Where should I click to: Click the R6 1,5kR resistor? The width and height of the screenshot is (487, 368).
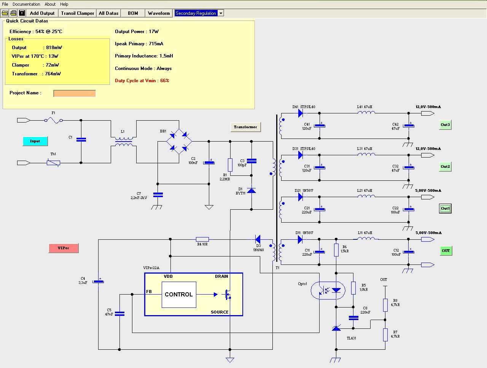pos(336,250)
